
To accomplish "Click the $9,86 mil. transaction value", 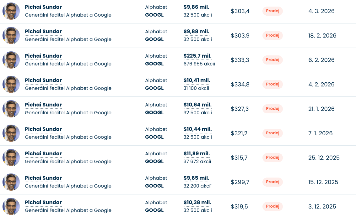I will (197, 7).
